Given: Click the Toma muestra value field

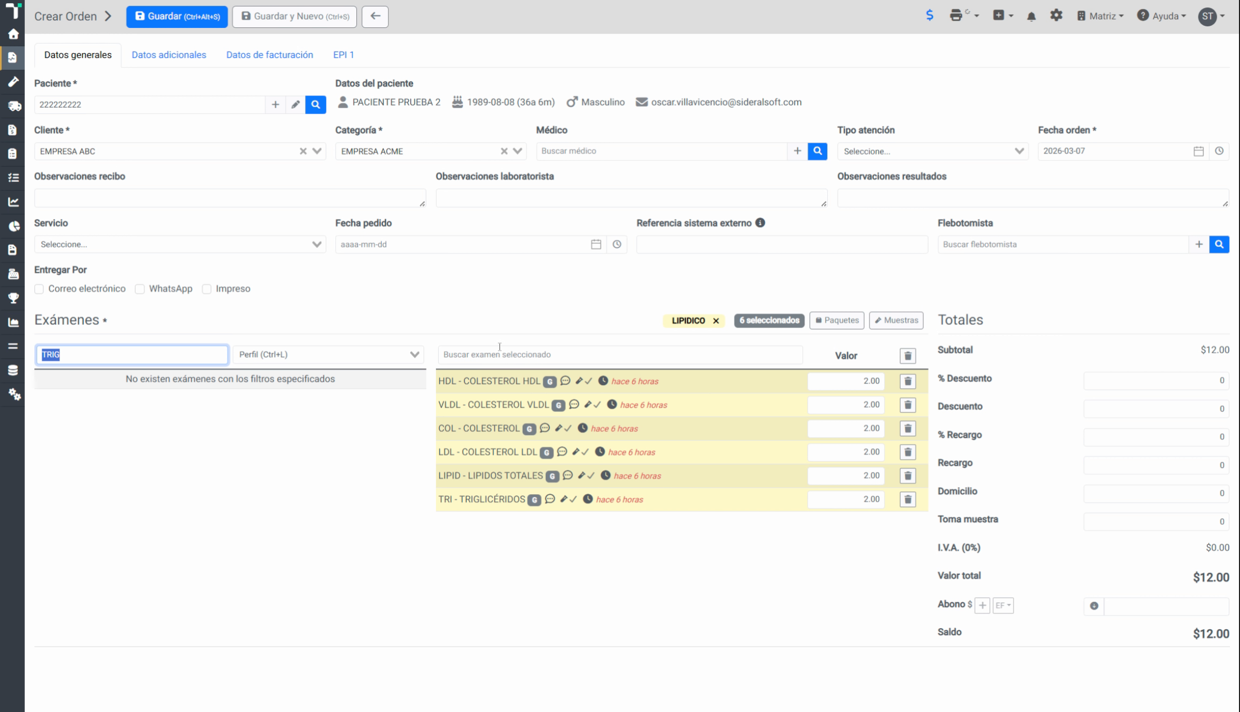Looking at the screenshot, I should coord(1156,522).
